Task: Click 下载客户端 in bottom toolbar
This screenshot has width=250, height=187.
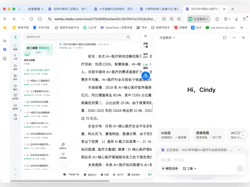Action: (x=71, y=175)
